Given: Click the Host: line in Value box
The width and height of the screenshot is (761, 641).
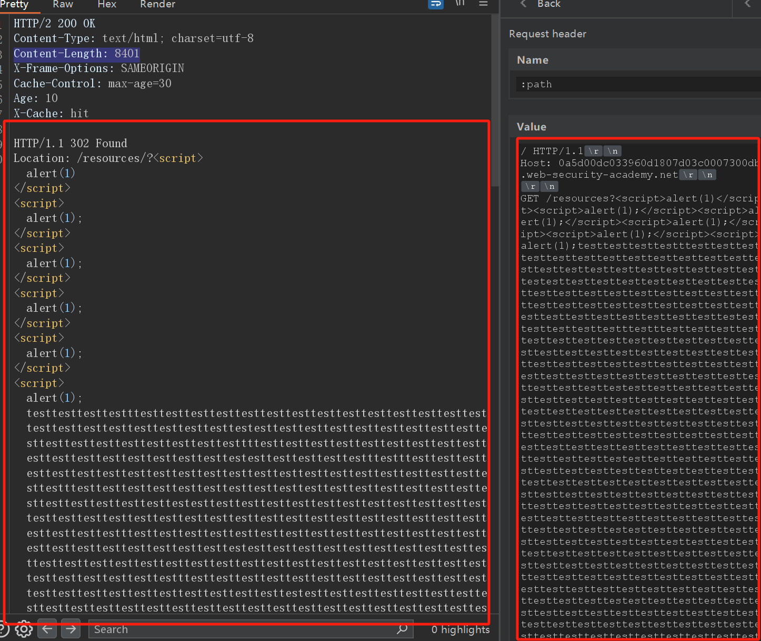Looking at the screenshot, I should [x=639, y=163].
